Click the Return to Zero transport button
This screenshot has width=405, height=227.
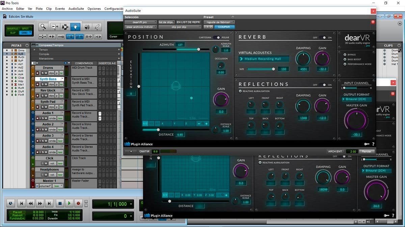pos(21,203)
